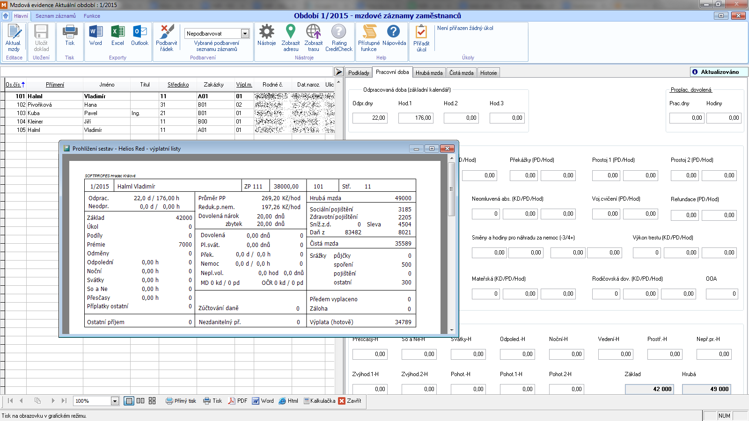This screenshot has width=749, height=421.
Task: Expand the 100% zoom dropdown
Action: pos(115,401)
